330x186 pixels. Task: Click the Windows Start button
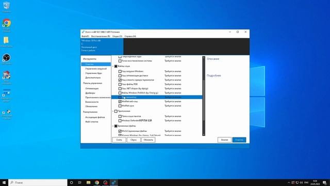[x=4, y=182]
